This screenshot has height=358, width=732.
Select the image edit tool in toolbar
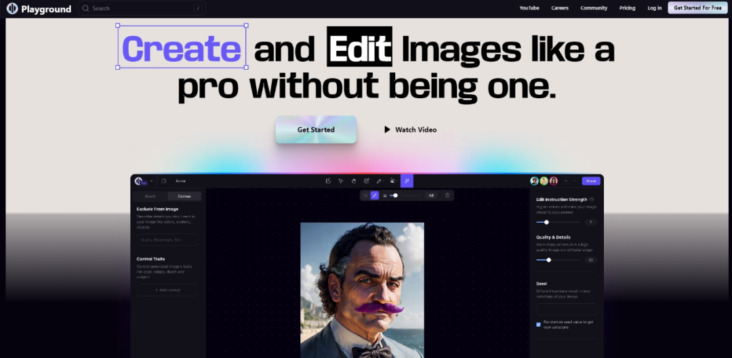[x=367, y=181]
